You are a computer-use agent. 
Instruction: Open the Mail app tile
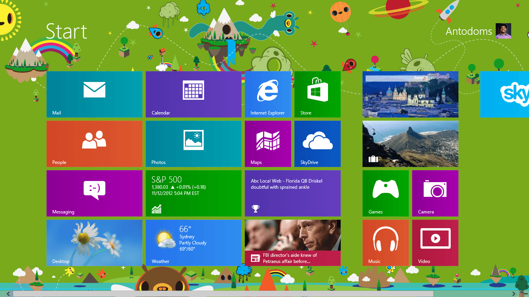(94, 94)
